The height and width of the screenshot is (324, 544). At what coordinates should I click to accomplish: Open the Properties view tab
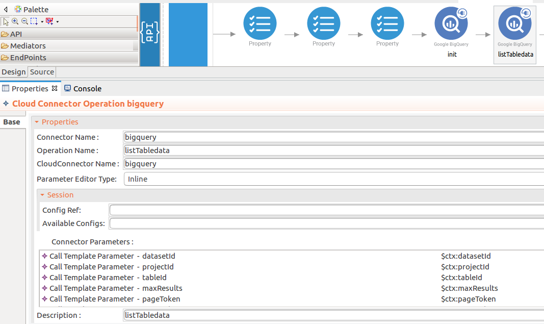pyautogui.click(x=30, y=89)
